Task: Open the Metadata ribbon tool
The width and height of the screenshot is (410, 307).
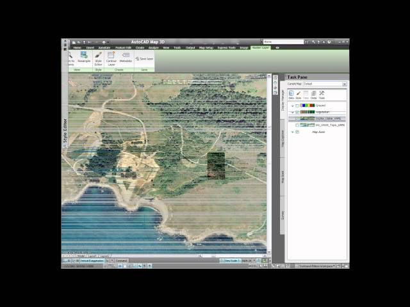Action: point(126,57)
